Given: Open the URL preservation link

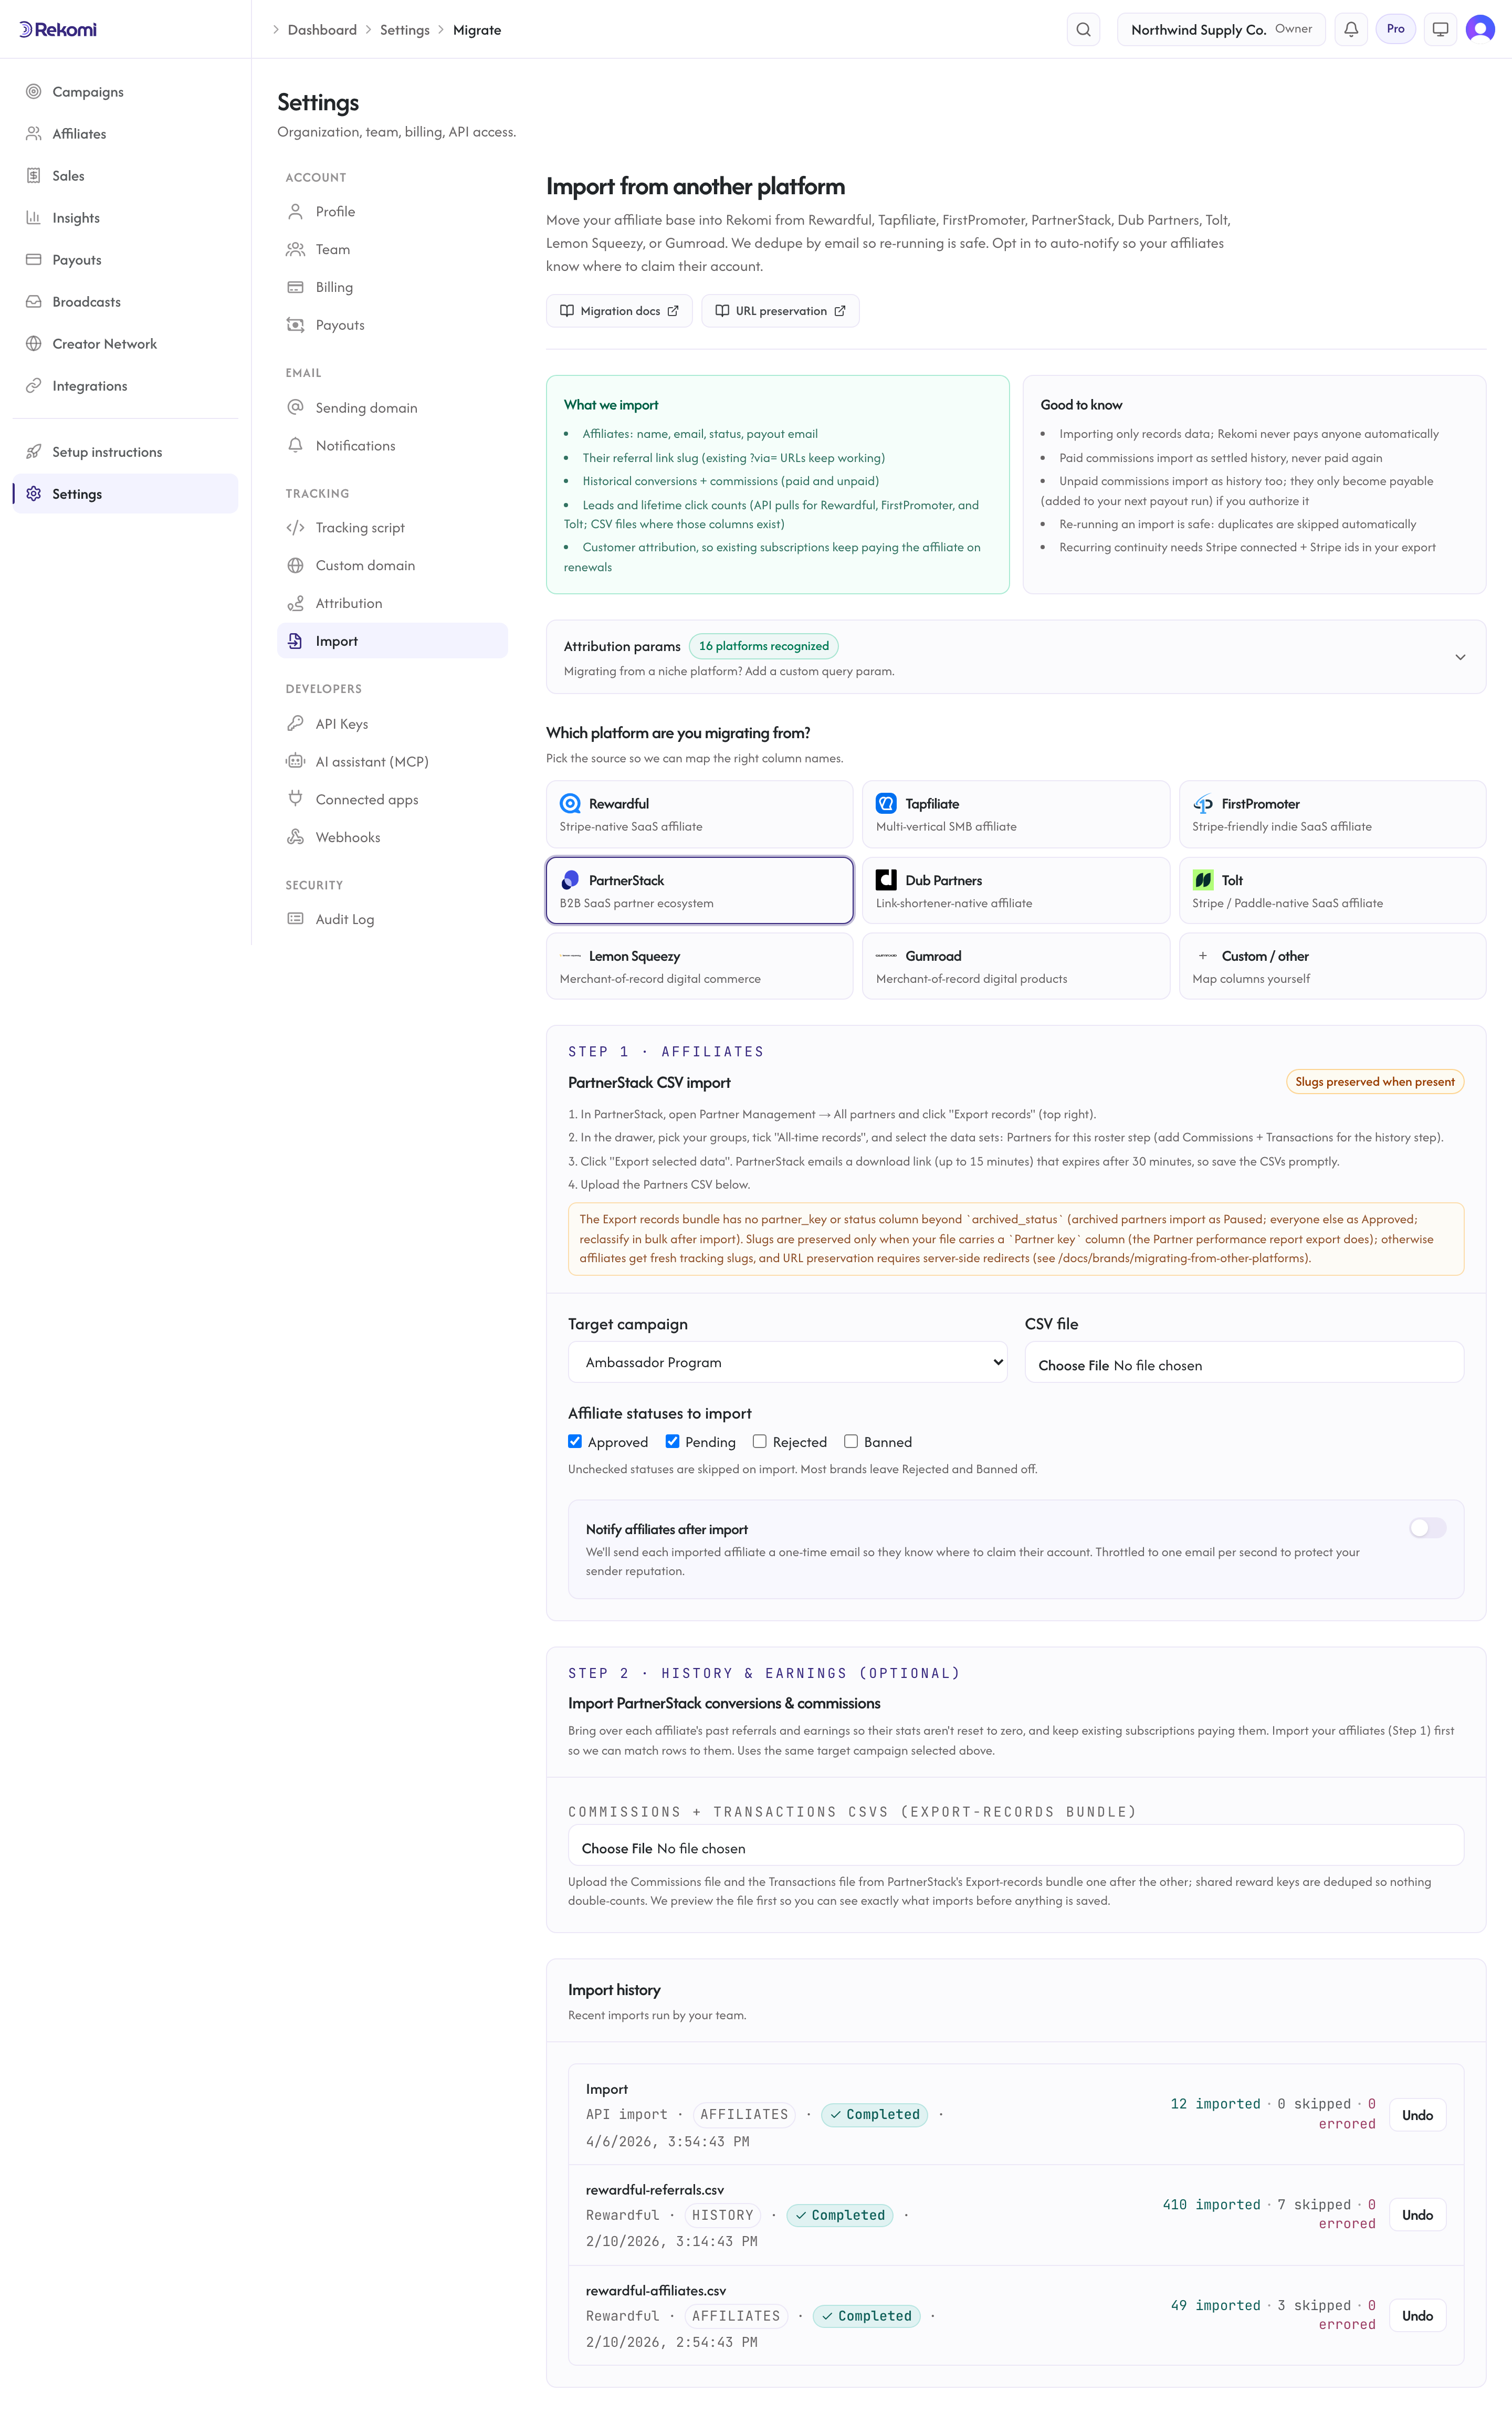Looking at the screenshot, I should coord(780,311).
